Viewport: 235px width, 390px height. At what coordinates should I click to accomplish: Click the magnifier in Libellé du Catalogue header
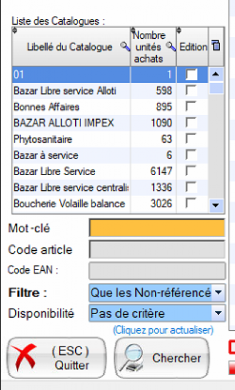125,46
